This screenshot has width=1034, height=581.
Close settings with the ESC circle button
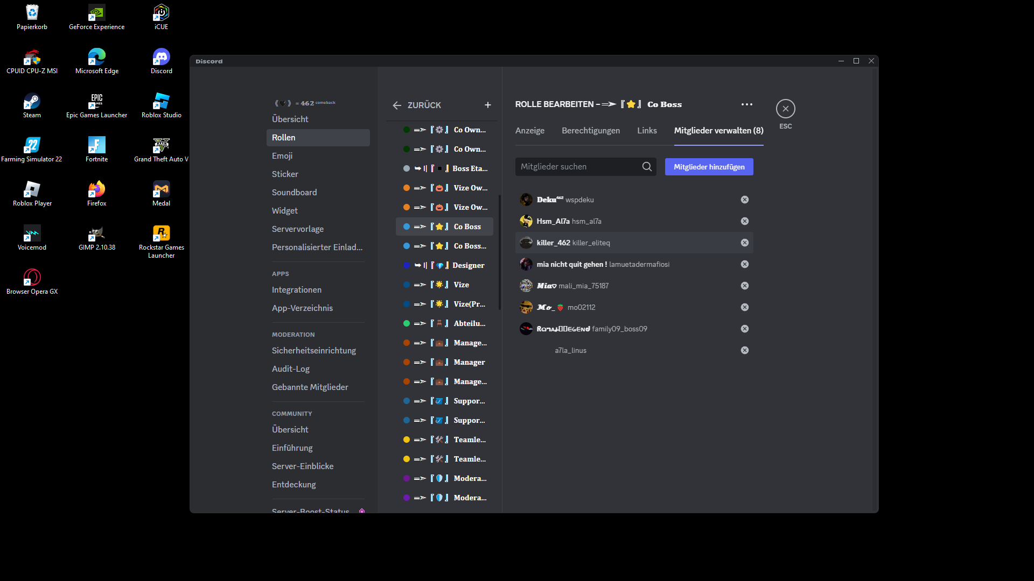[x=785, y=109]
